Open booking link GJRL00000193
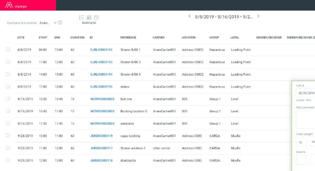315x171 pixels. (101, 62)
